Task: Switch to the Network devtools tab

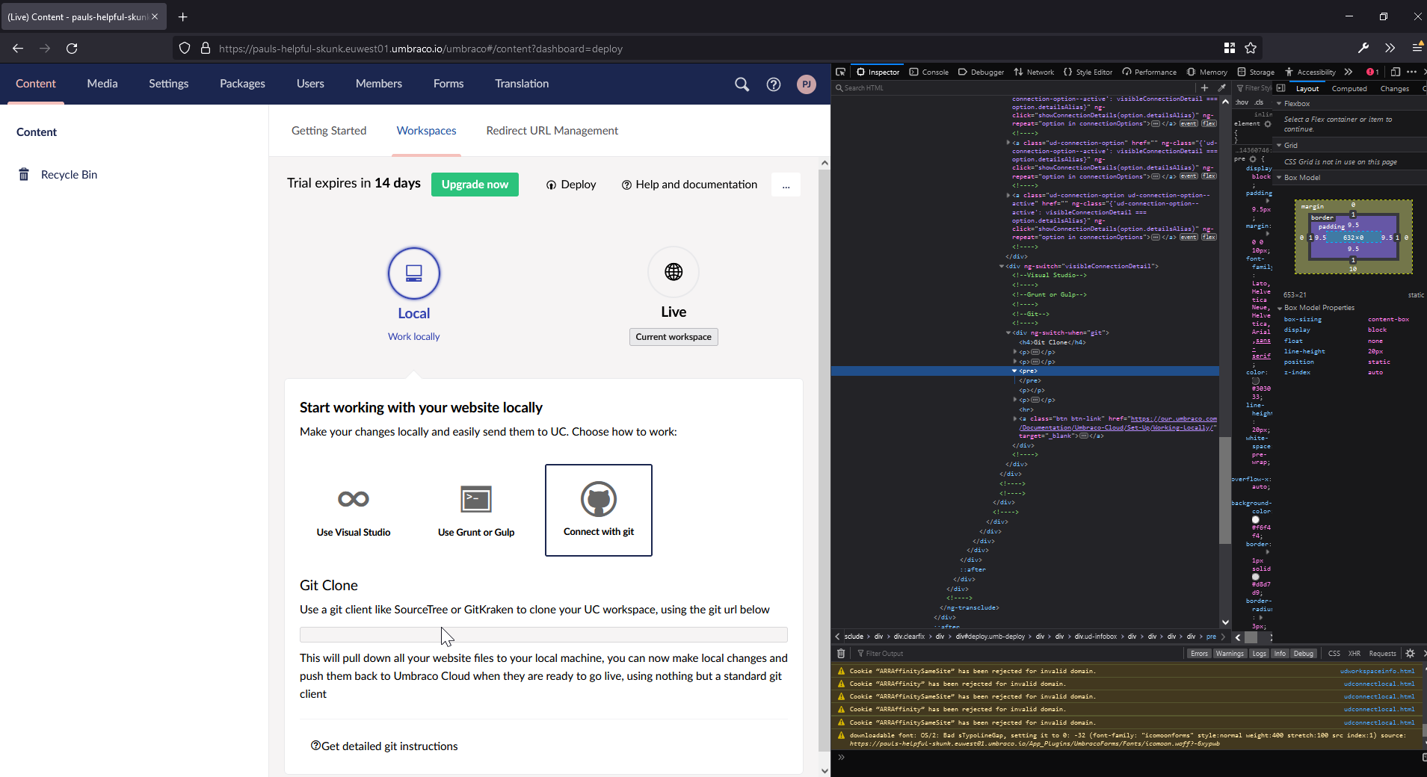Action: point(1034,72)
